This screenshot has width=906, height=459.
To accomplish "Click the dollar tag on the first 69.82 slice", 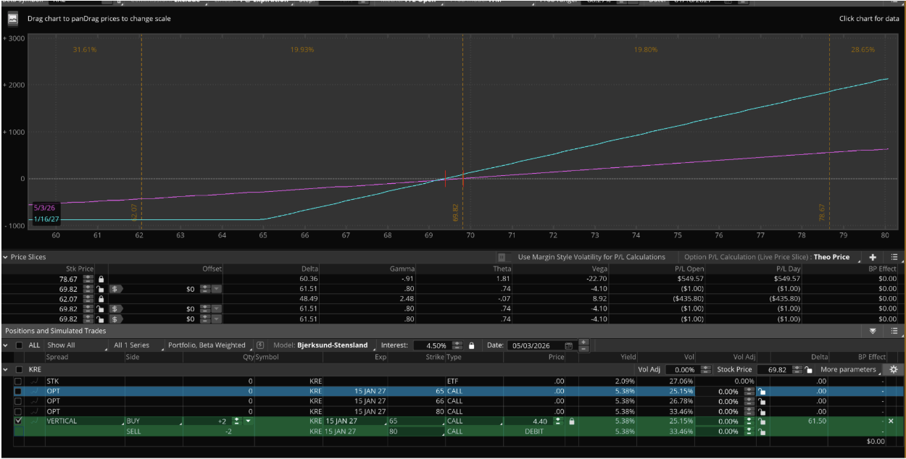I will coord(115,289).
